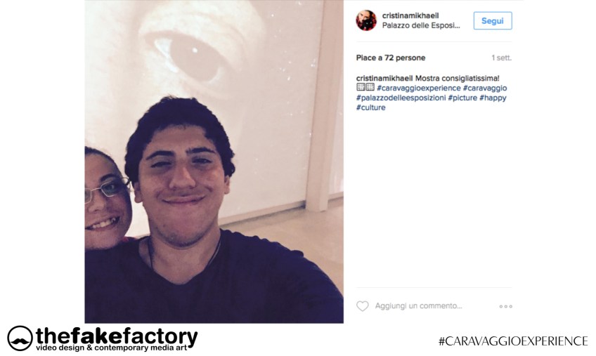Click the #CARAVAGGIOEXPERIENCE footer text
The image size is (596, 356).
[513, 341]
